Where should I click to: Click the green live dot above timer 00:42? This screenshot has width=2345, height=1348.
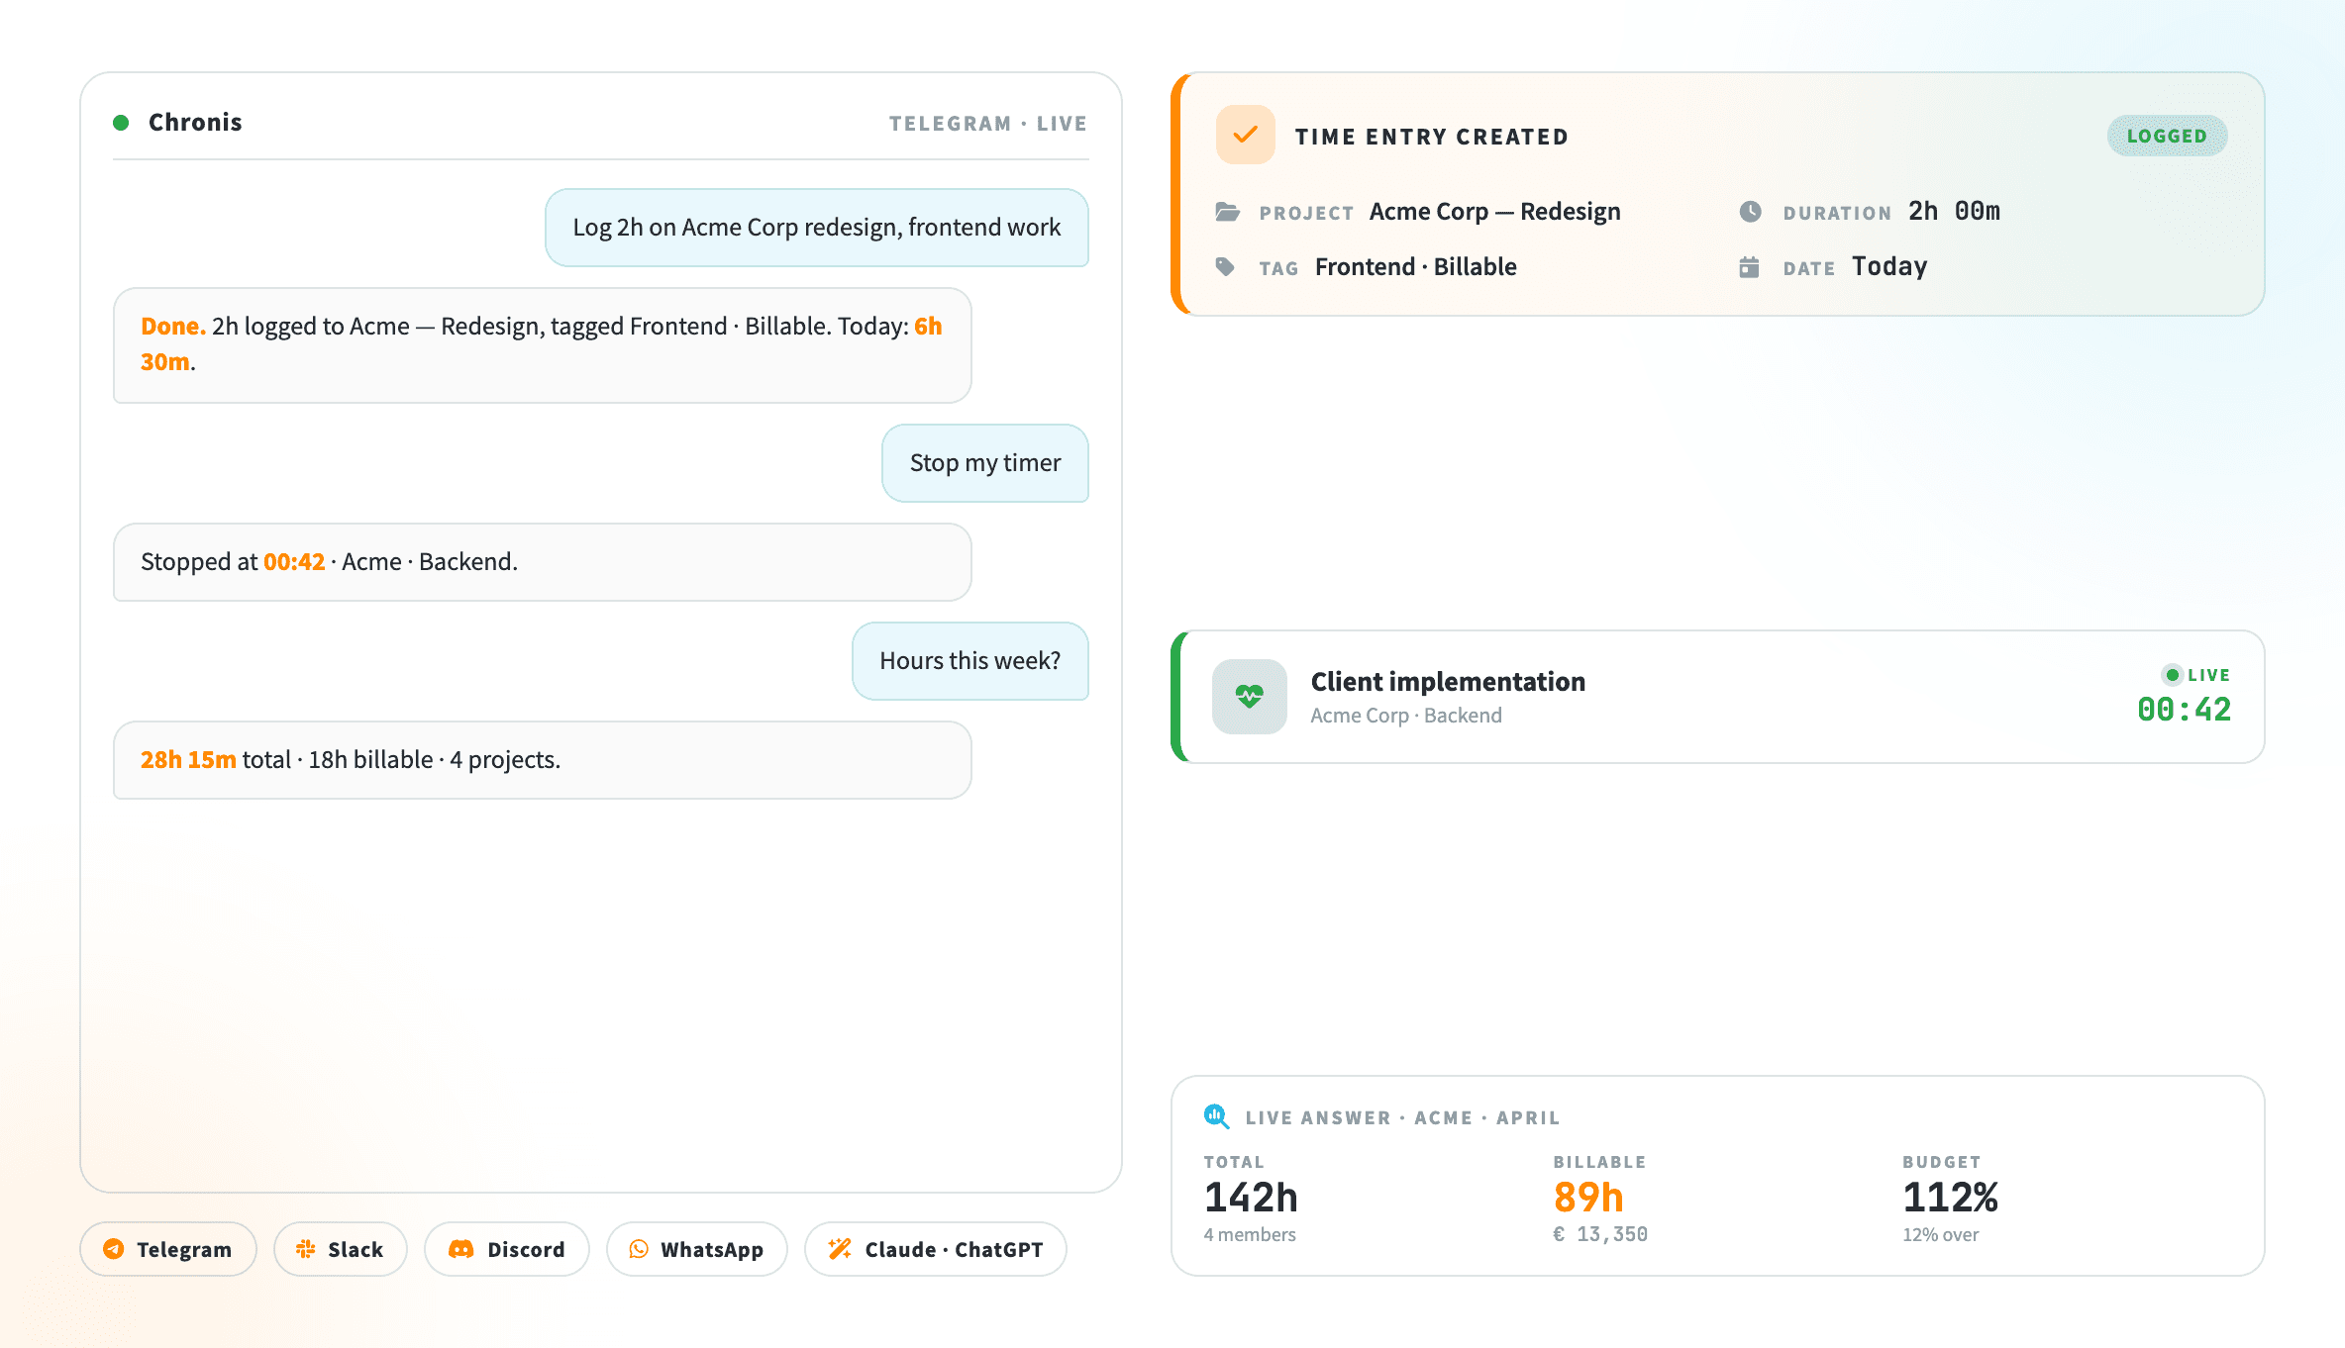(2173, 675)
